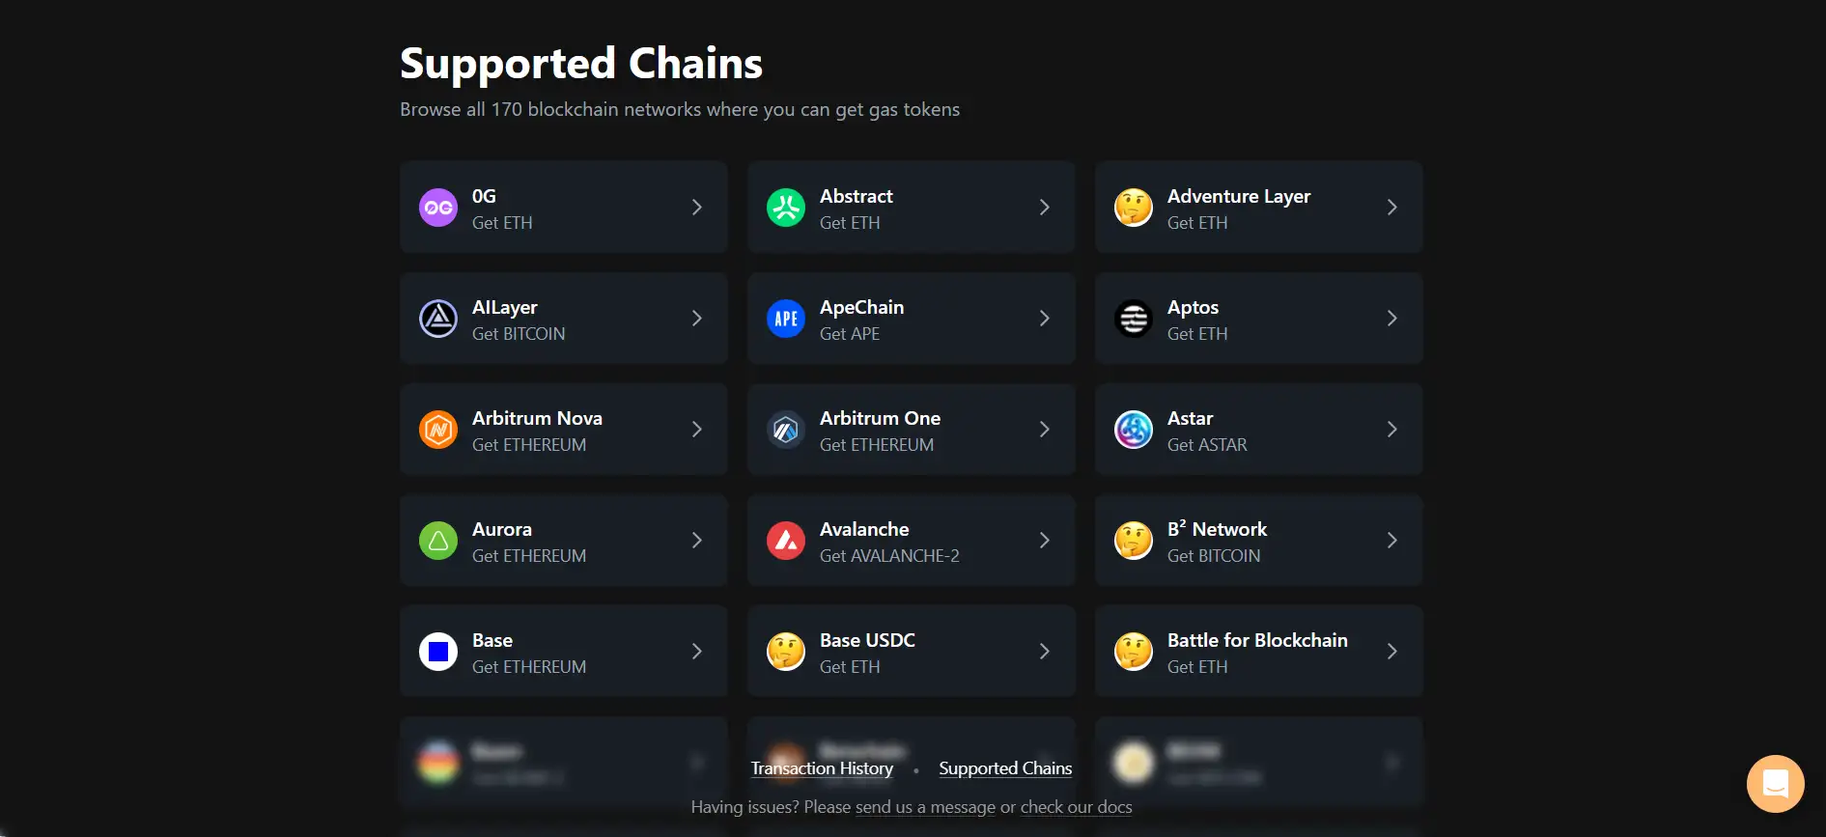Click the green Abstract chain logo

[x=786, y=208]
